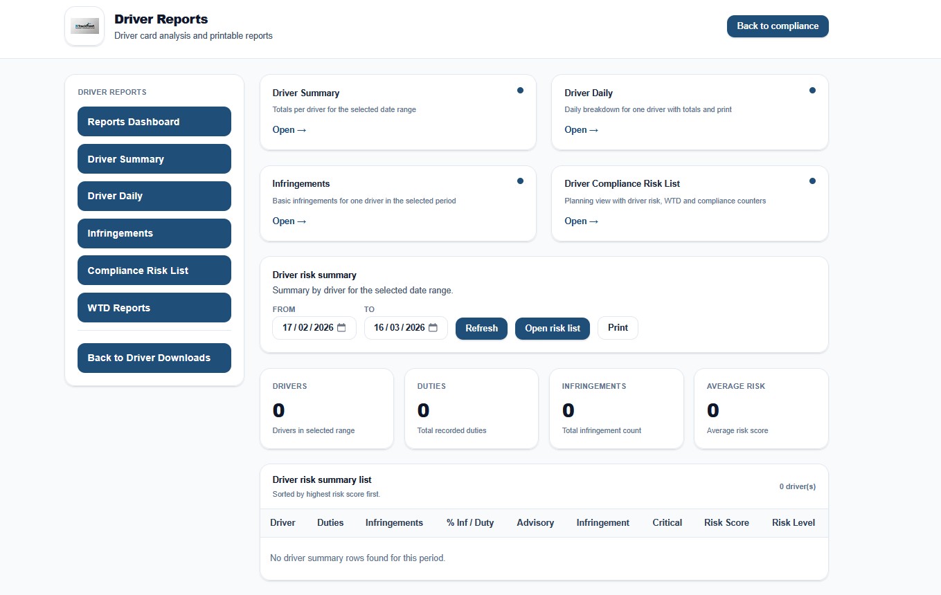Image resolution: width=941 pixels, height=595 pixels.
Task: Refresh the driver risk summary
Action: click(x=481, y=329)
